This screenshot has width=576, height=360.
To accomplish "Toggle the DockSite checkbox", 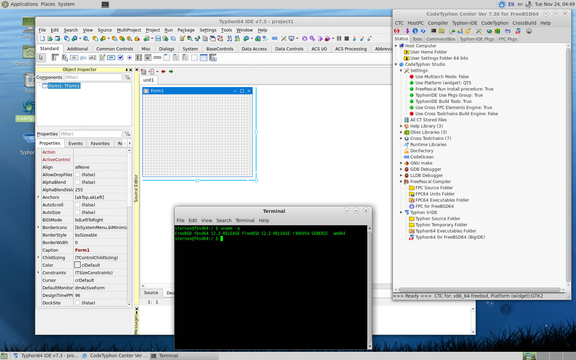I will tap(77, 303).
